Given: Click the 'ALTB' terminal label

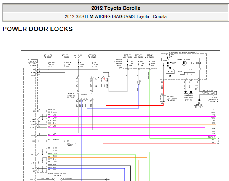Looking at the screenshot, I should point(33,72).
